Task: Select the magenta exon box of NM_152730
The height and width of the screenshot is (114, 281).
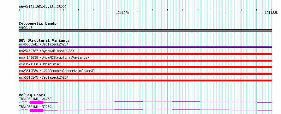Action: tap(37, 111)
